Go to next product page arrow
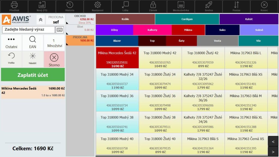 click(273, 151)
